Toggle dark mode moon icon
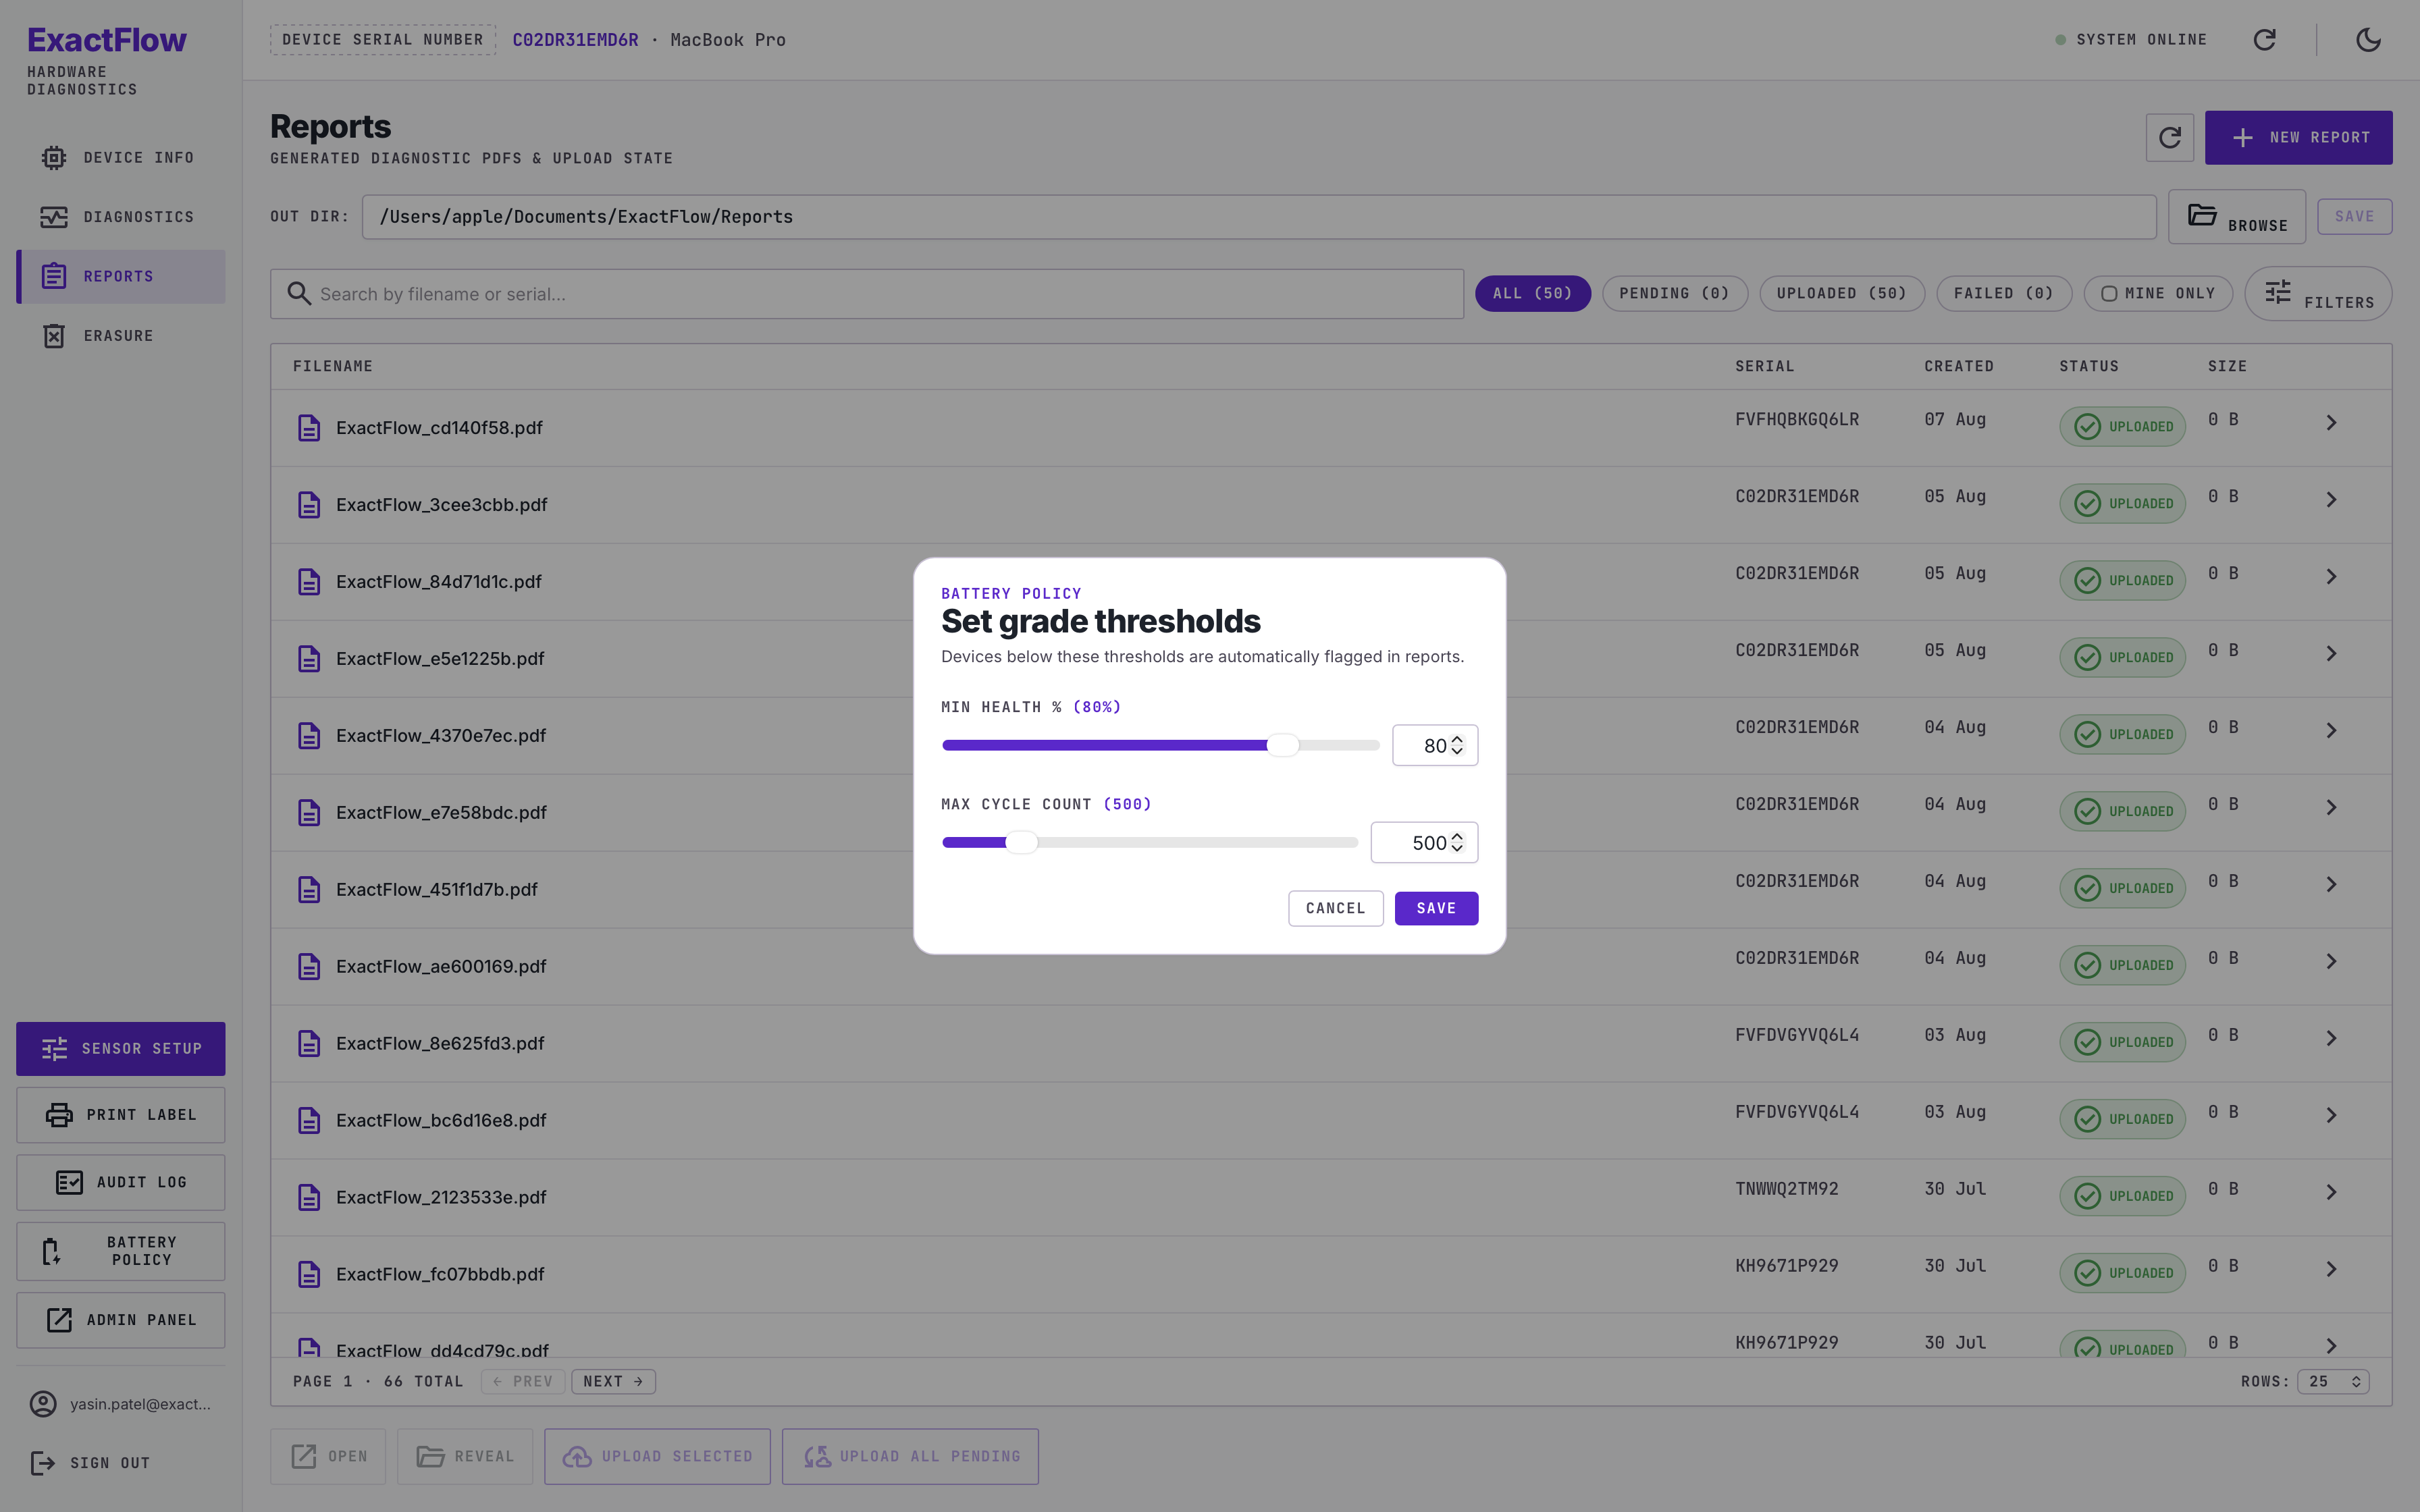This screenshot has height=1512, width=2420. 2368,40
